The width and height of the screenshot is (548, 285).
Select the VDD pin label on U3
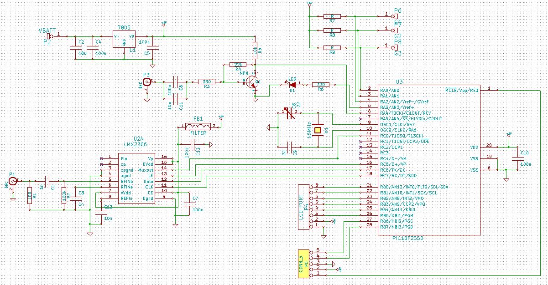pyautogui.click(x=474, y=148)
